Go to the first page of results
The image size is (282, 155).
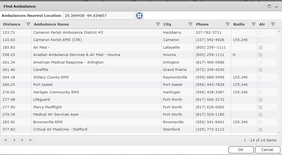(6, 140)
